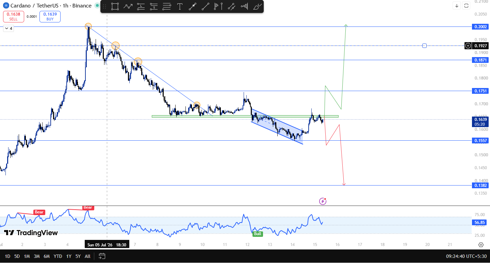Image resolution: width=490 pixels, height=263 pixels.
Task: Click the rightmost red Bear divergence label
Action: click(88, 207)
